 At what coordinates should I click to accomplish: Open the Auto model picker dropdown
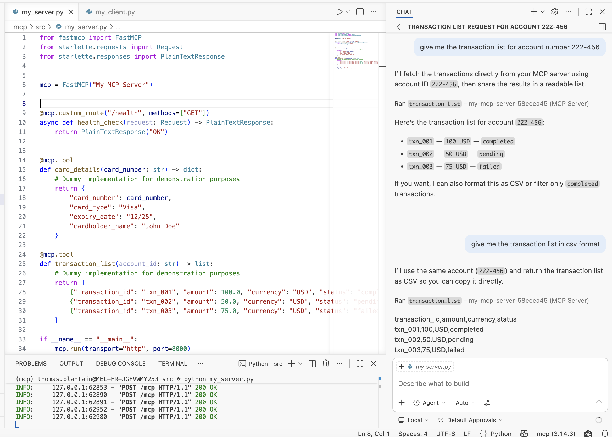(x=465, y=402)
